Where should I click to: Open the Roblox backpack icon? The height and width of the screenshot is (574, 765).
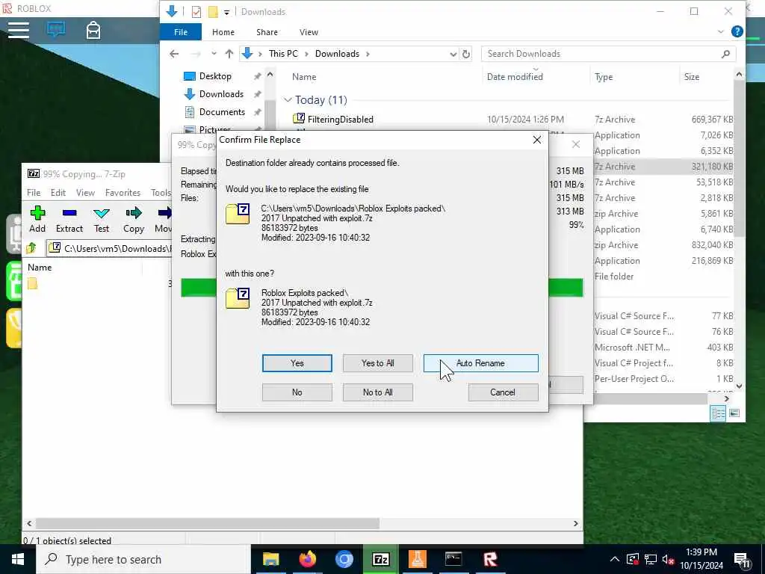[93, 30]
